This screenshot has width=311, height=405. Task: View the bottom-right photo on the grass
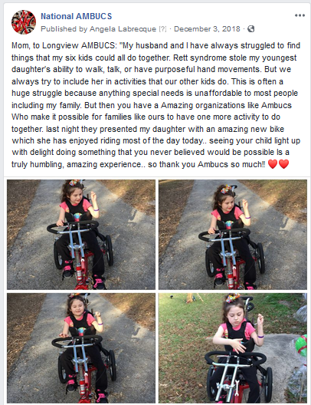pos(233,348)
